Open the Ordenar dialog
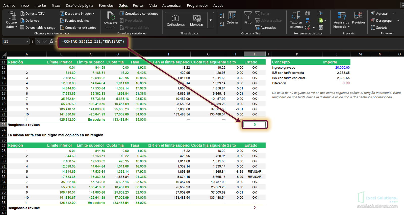Viewport: 404px width, 215px height. point(232,18)
